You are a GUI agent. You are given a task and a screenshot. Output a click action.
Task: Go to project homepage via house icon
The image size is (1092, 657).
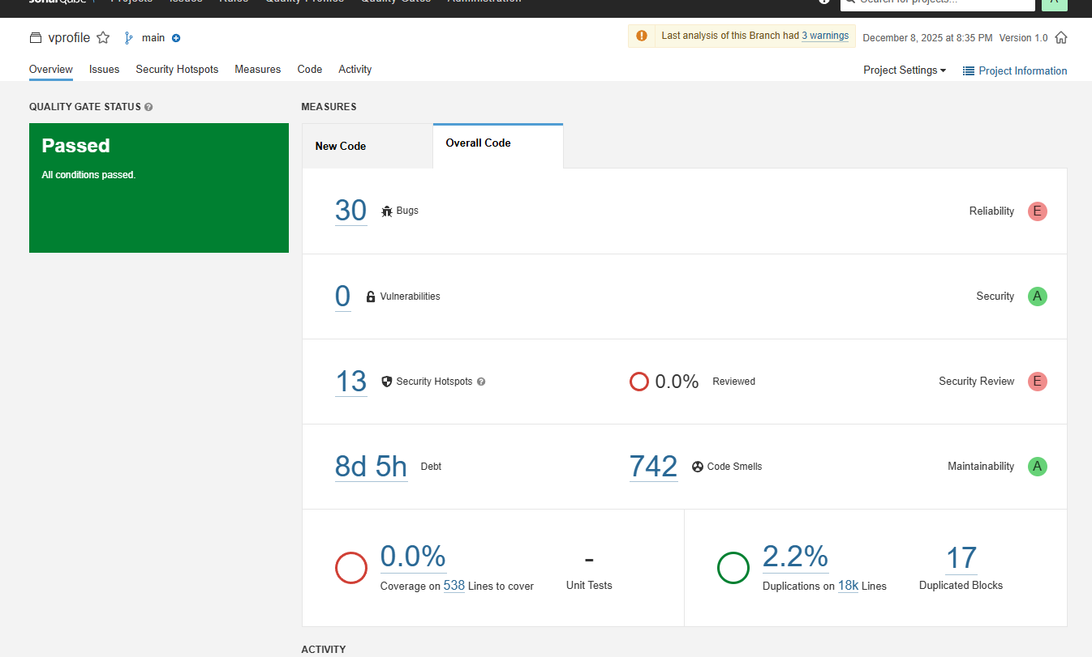click(x=1061, y=37)
